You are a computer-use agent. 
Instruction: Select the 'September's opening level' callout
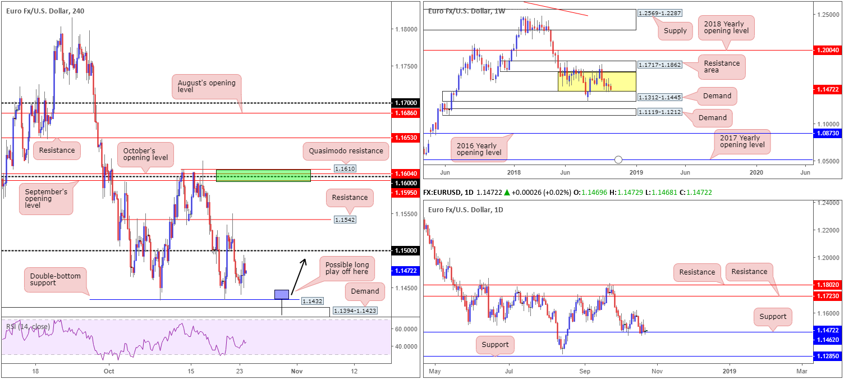coord(45,198)
